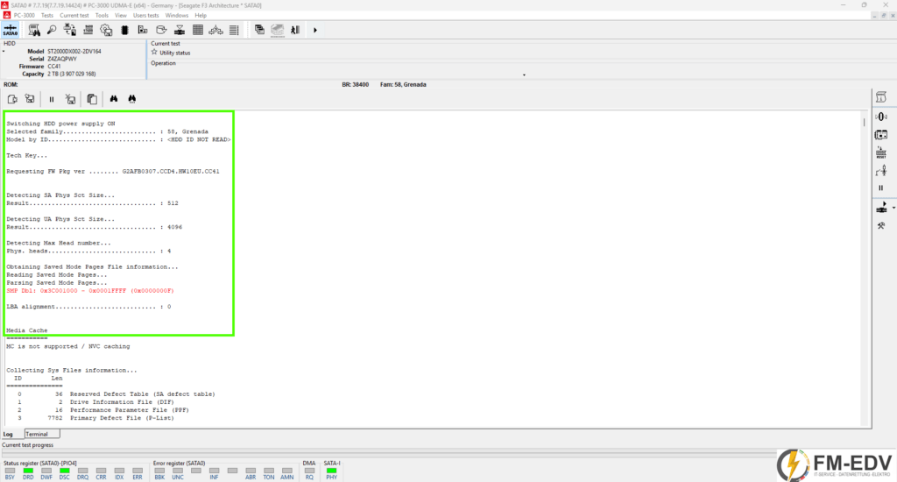Click the PHY SATA-I indicator
Image resolution: width=897 pixels, height=482 pixels.
tap(332, 471)
